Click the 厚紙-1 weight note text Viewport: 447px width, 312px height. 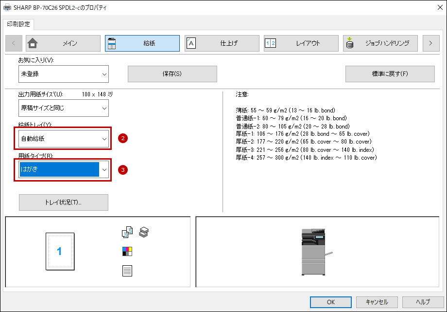click(x=303, y=134)
